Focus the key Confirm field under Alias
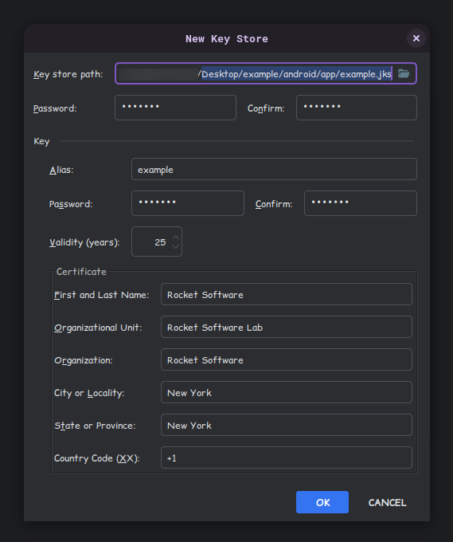The image size is (453, 542). (x=361, y=203)
